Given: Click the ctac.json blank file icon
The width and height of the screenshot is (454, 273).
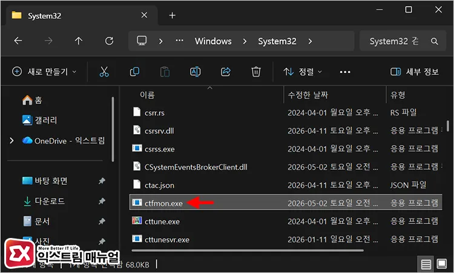Looking at the screenshot, I should click(x=137, y=184).
